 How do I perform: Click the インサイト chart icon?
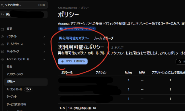click(2, 37)
